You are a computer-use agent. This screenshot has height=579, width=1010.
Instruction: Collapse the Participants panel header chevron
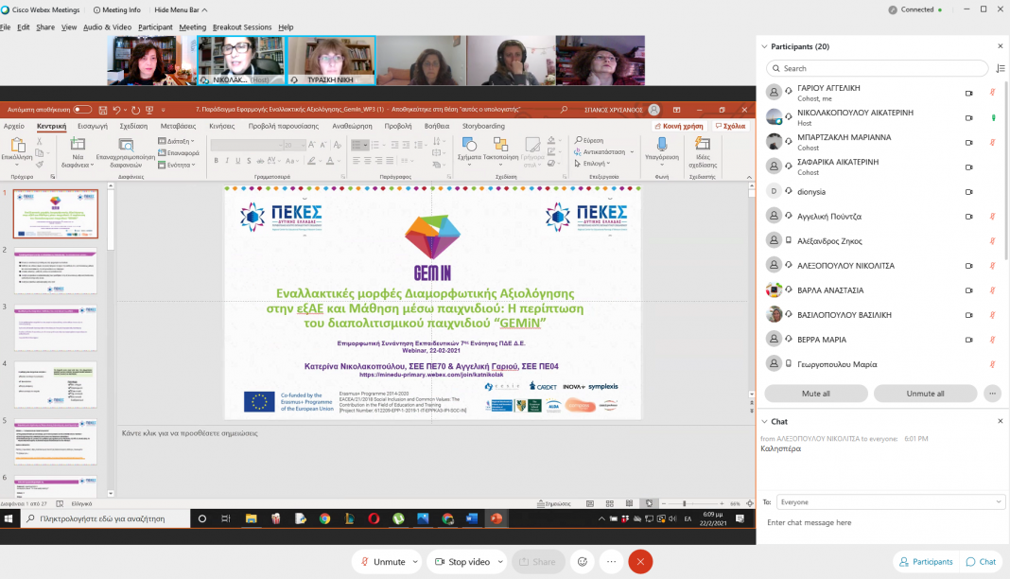pos(764,46)
